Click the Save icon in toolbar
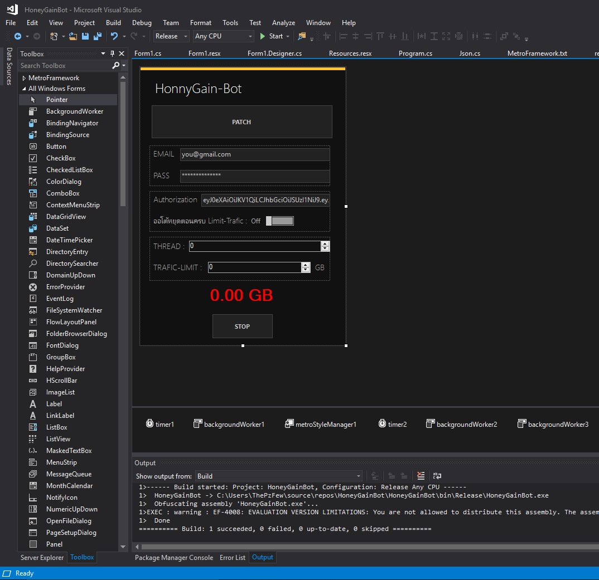The height and width of the screenshot is (580, 599). pyautogui.click(x=85, y=36)
